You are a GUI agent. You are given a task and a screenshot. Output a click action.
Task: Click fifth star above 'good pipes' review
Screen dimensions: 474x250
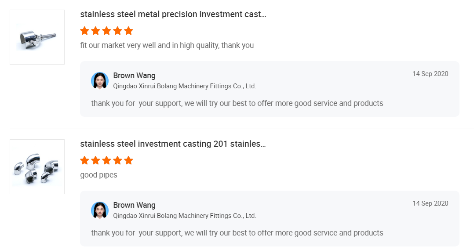[x=128, y=160]
